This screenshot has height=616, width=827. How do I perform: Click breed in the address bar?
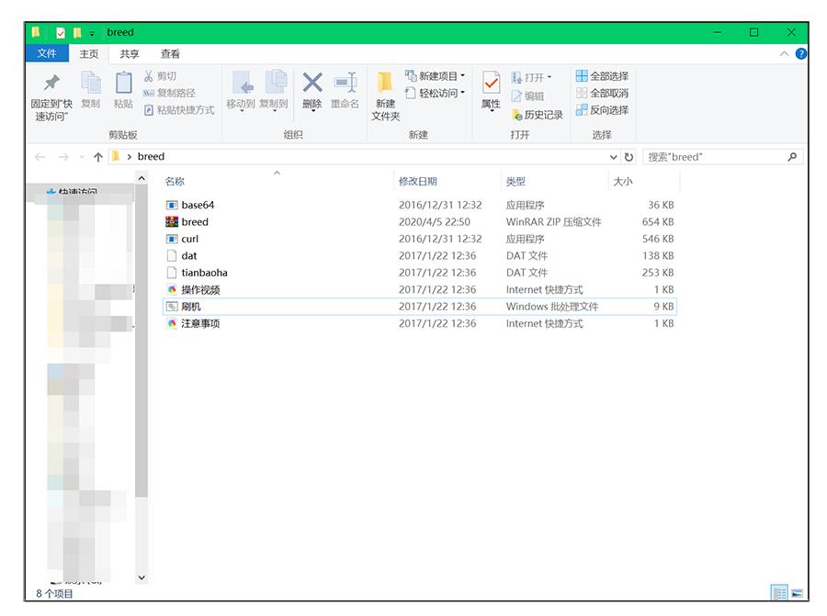(x=151, y=156)
